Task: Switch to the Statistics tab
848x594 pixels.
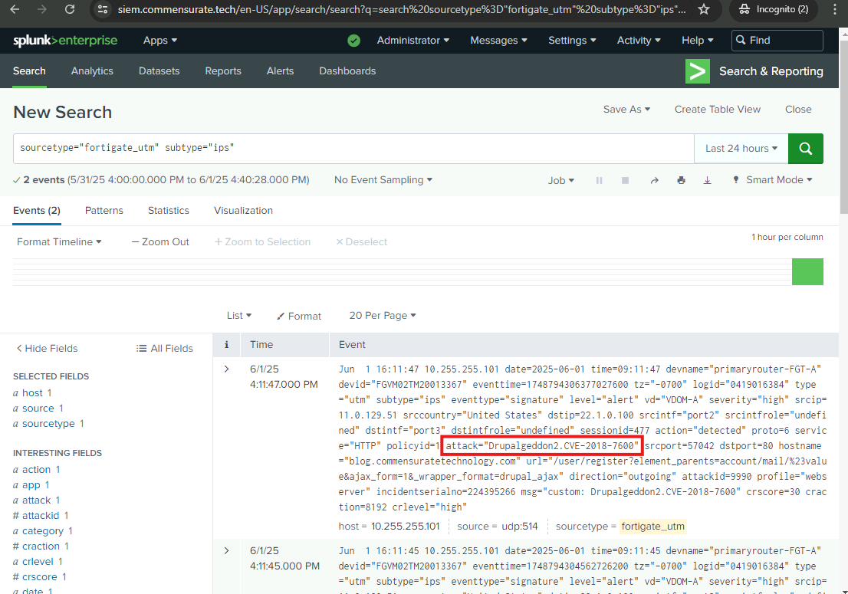Action: (x=168, y=210)
